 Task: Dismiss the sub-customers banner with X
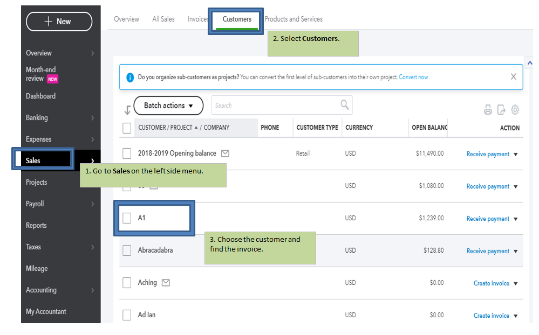pos(513,77)
